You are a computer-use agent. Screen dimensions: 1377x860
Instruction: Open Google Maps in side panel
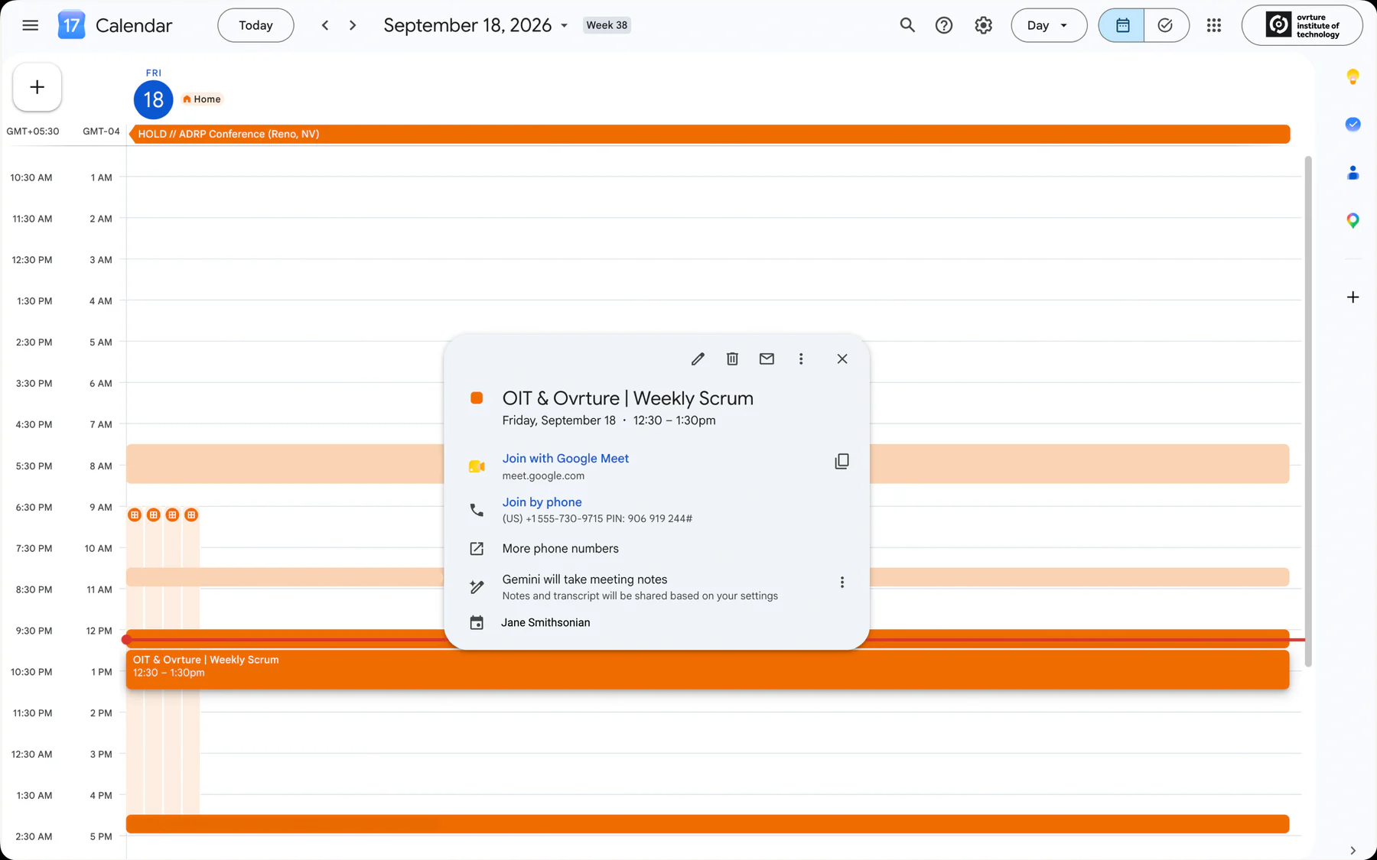(x=1353, y=221)
